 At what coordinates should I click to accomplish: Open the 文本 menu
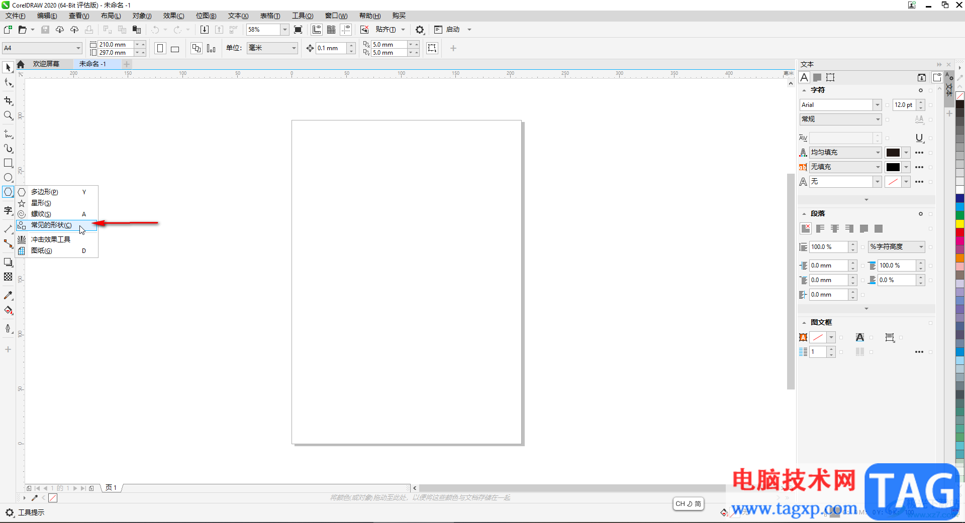click(x=238, y=16)
